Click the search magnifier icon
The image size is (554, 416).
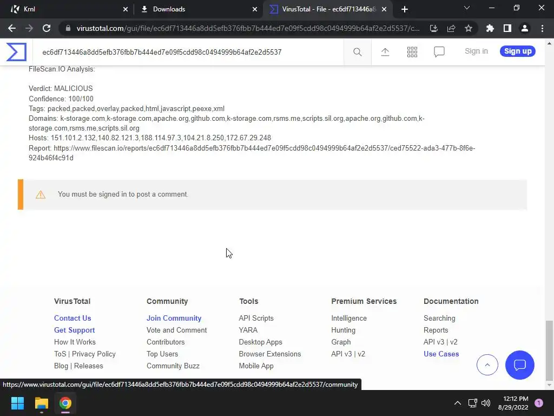tap(358, 52)
